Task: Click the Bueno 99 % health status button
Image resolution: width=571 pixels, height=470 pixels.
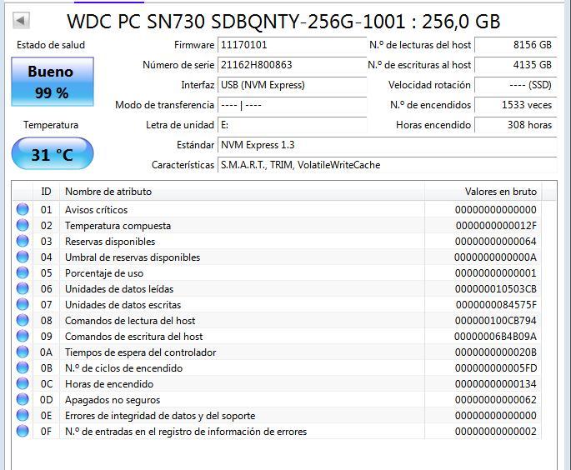Action: 53,82
